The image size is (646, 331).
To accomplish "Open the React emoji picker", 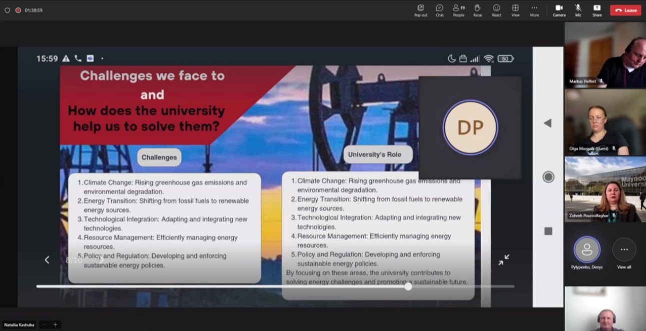I will [x=496, y=10].
